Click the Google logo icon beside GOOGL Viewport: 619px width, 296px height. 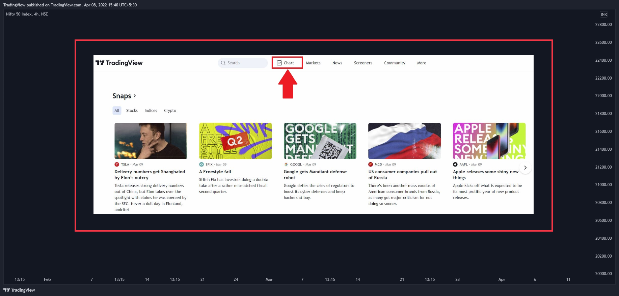tap(286, 165)
